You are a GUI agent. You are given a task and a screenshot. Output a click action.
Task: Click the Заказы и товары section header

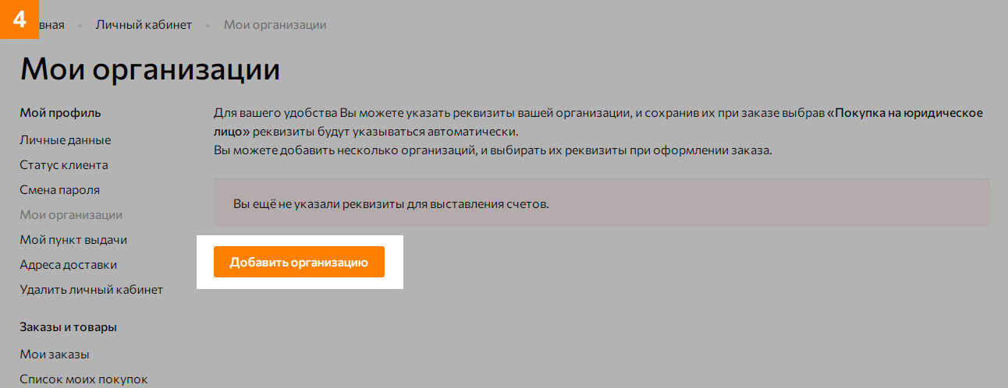(68, 327)
